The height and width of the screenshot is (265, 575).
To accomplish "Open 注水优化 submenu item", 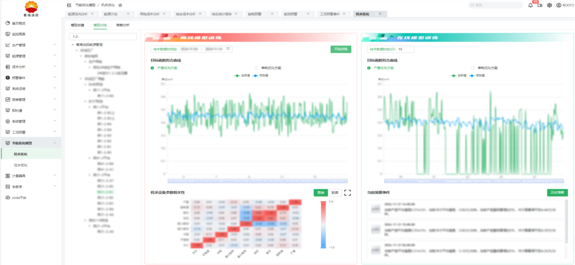I will click(21, 165).
